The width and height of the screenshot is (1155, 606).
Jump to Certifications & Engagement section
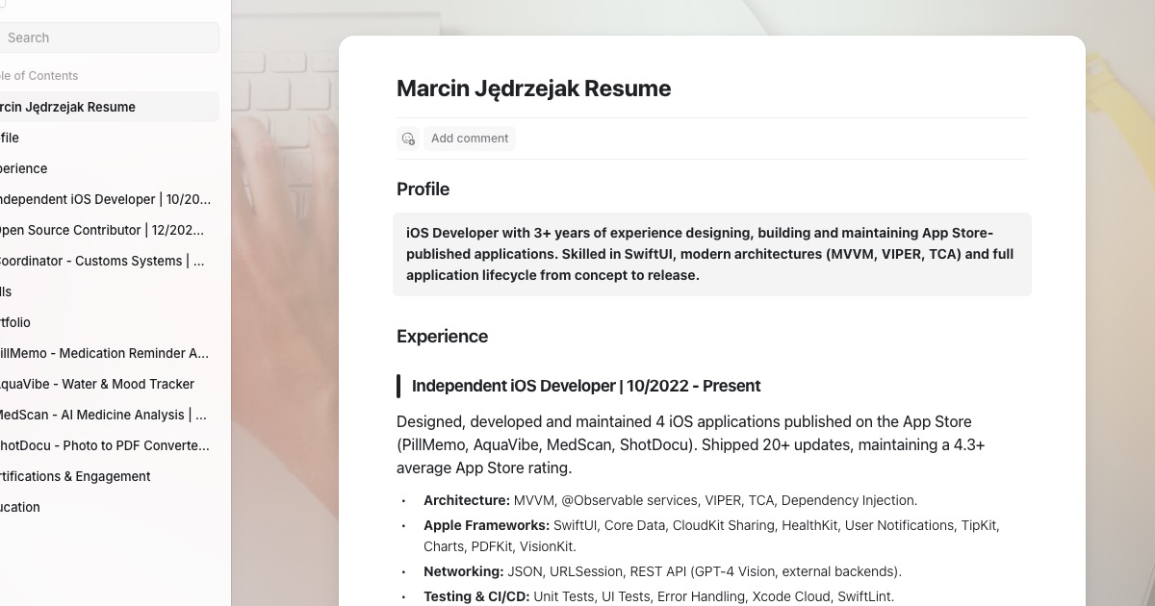pyautogui.click(x=75, y=476)
